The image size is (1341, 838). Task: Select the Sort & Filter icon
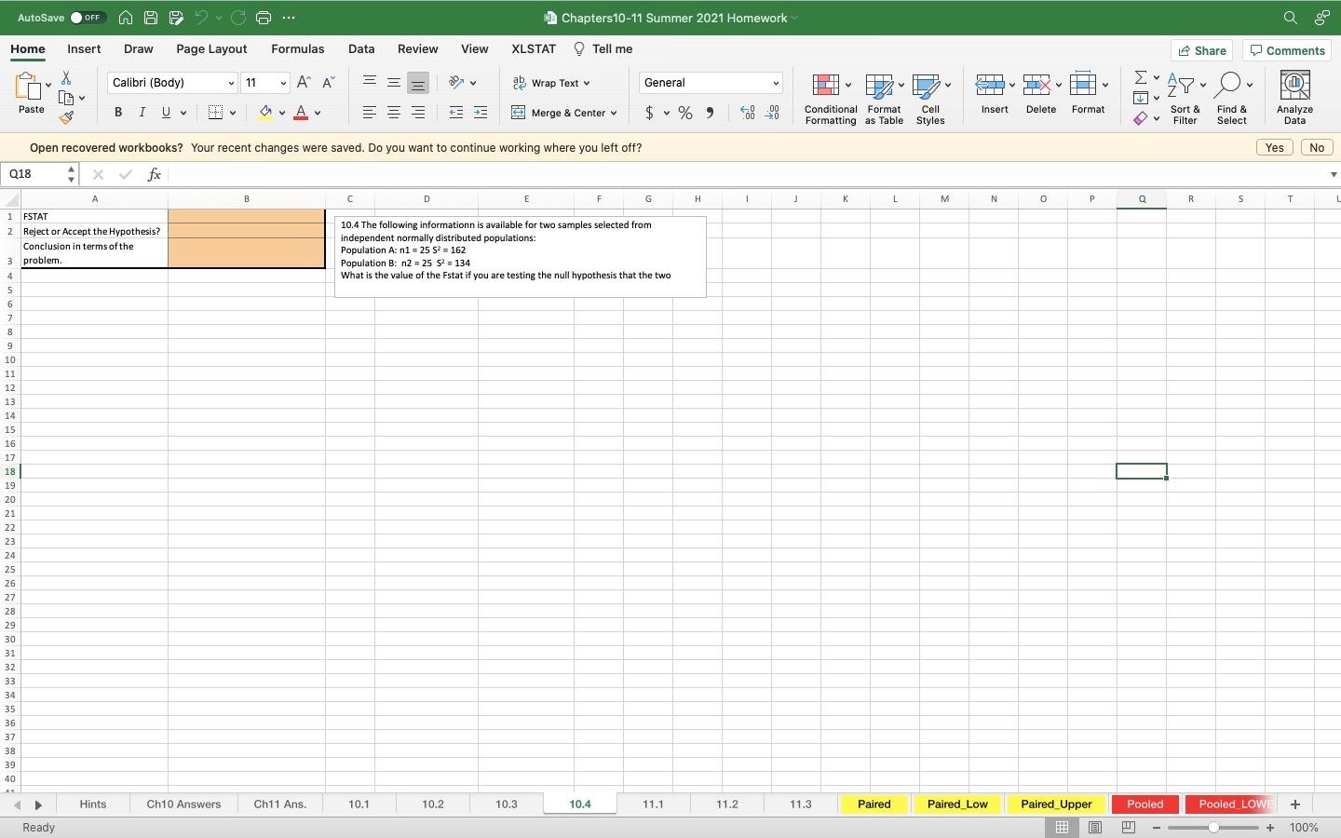[1184, 98]
